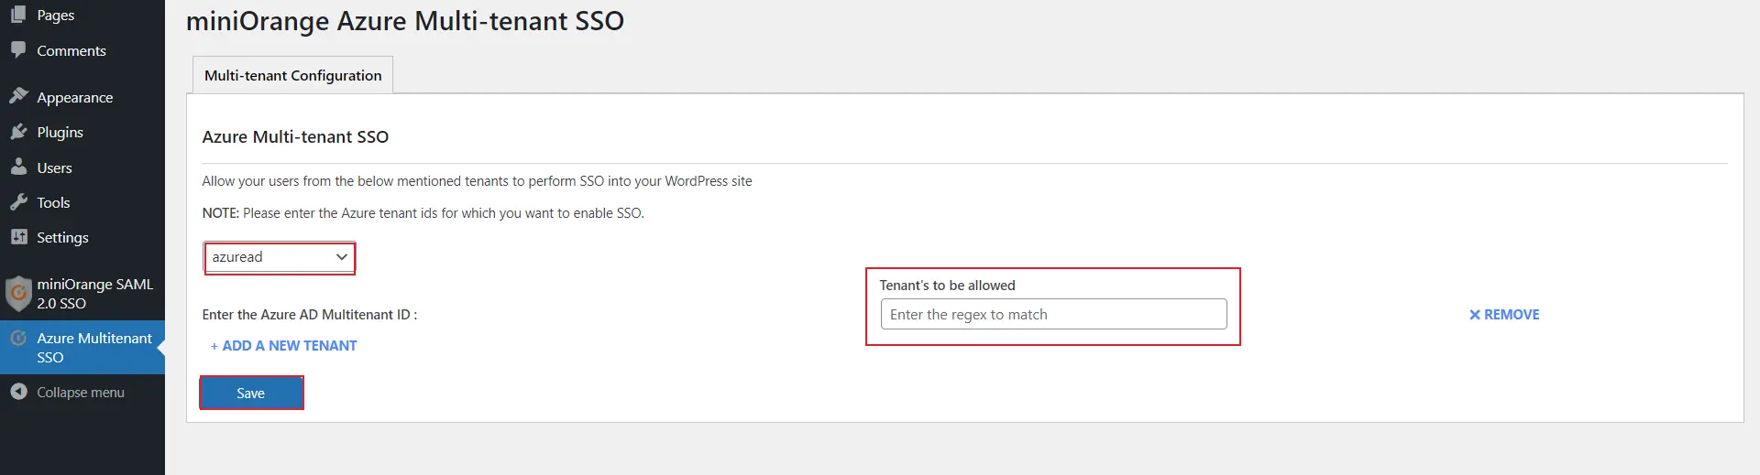
Task: Click the Appearance paintbrush icon
Action: pos(18,96)
